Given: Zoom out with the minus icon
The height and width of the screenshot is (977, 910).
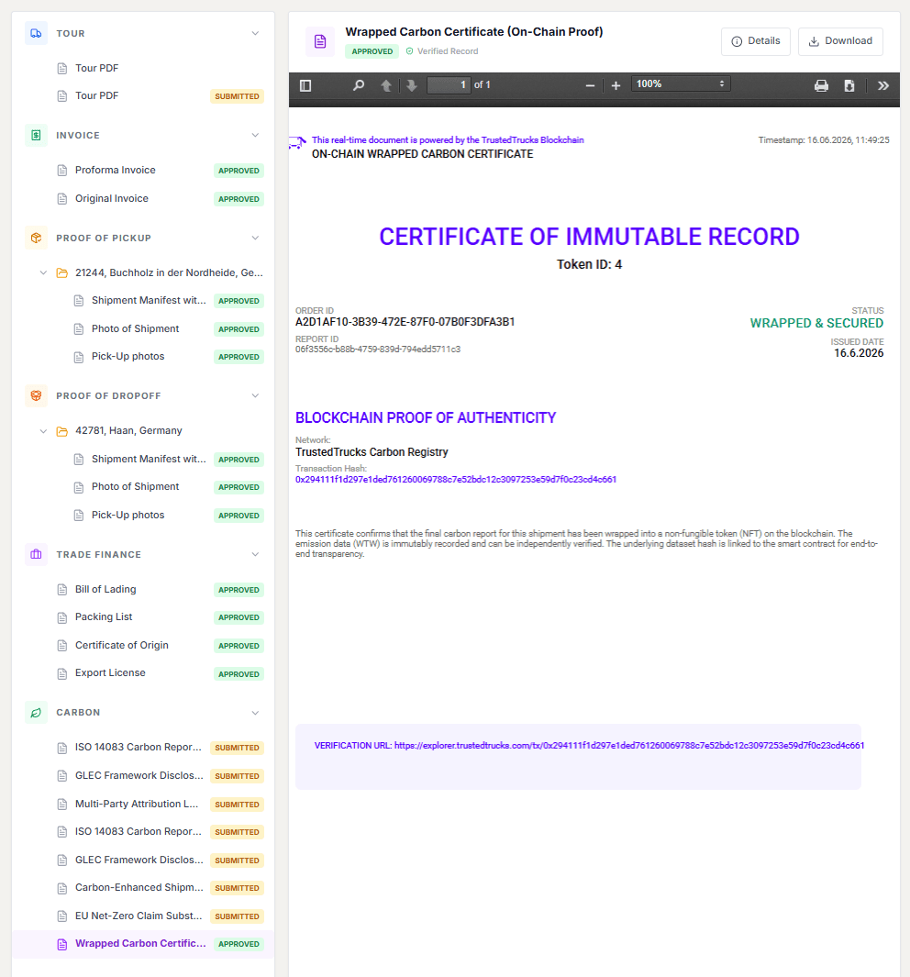Looking at the screenshot, I should point(590,86).
